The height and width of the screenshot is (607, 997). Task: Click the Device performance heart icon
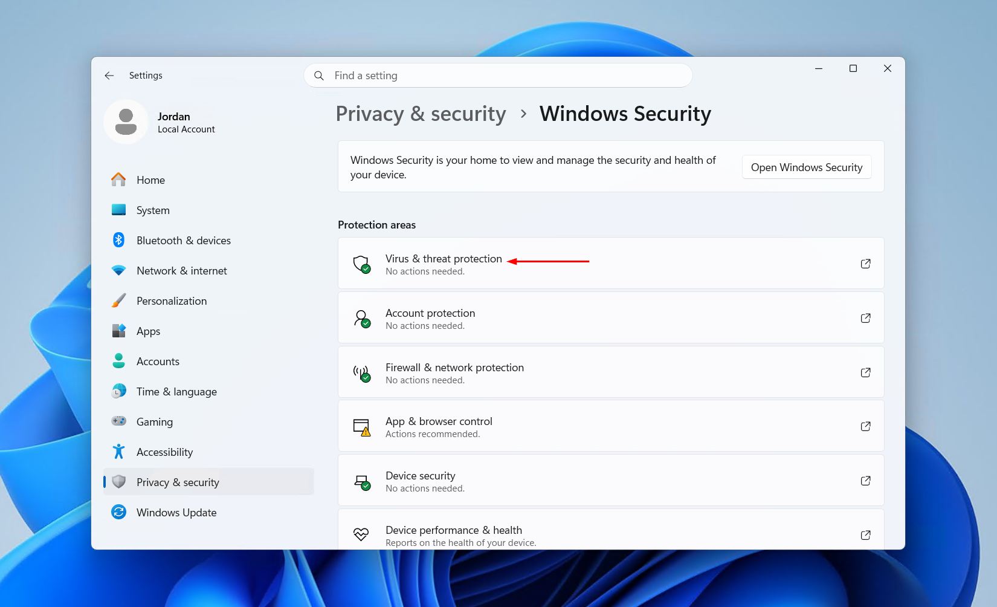click(361, 534)
